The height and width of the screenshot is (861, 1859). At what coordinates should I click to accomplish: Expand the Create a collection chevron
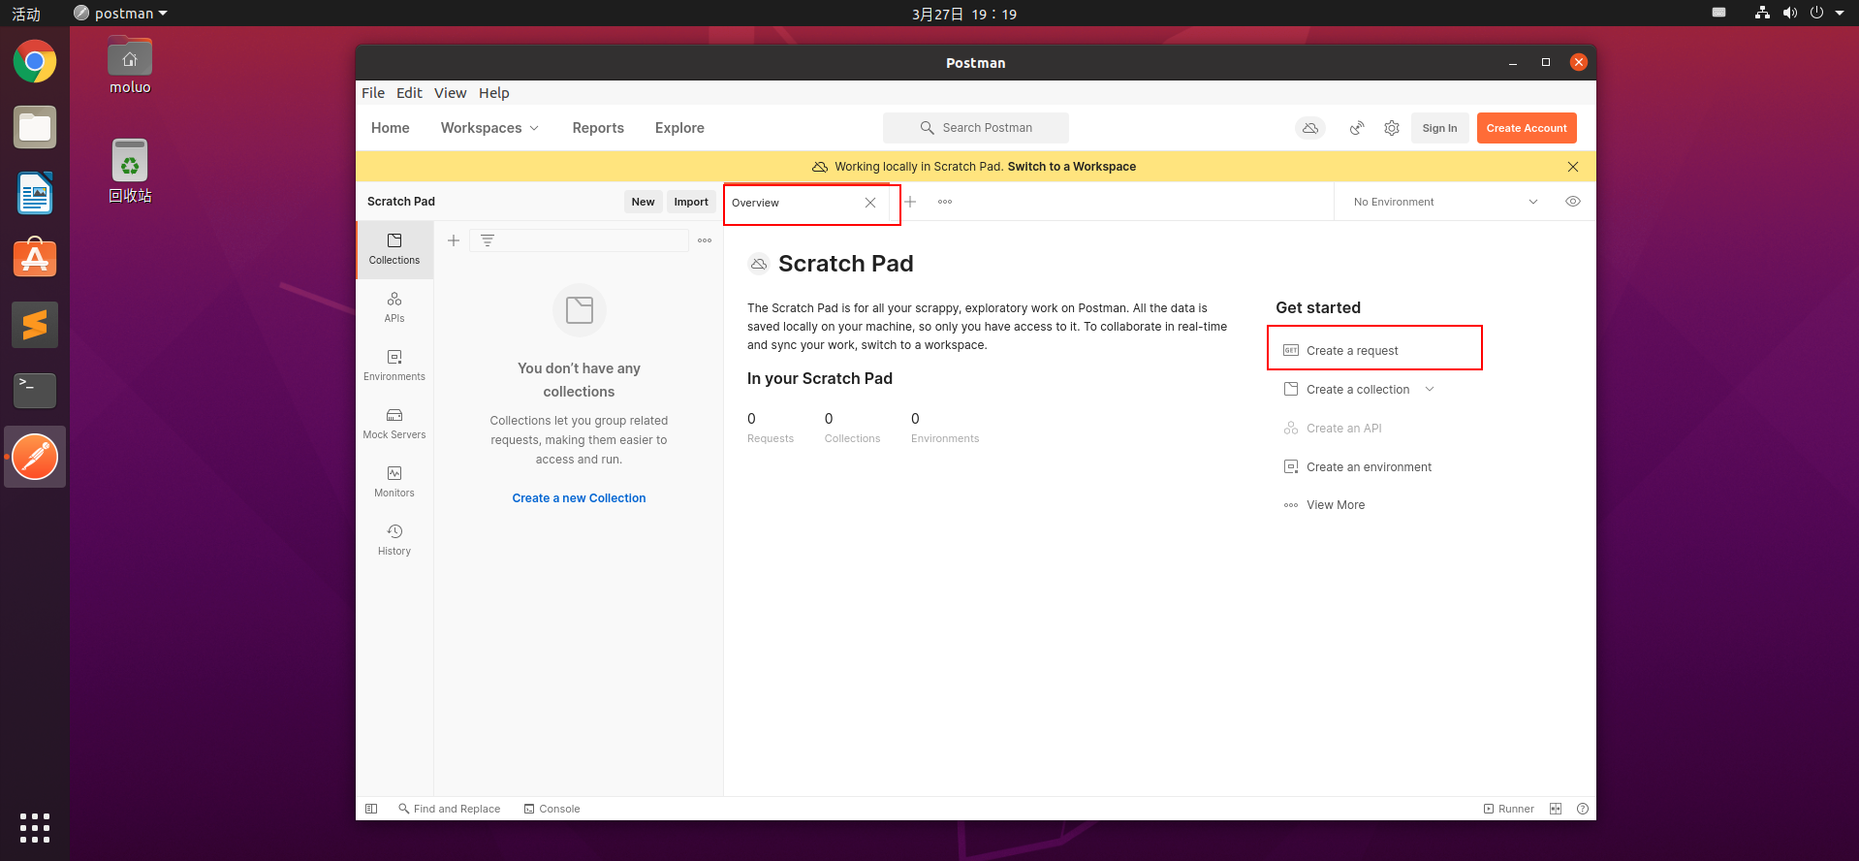[1430, 390]
